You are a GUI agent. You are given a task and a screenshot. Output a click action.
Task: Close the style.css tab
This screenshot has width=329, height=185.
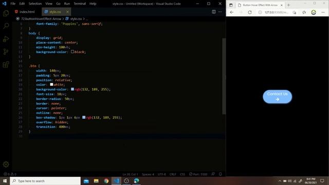pos(67,12)
